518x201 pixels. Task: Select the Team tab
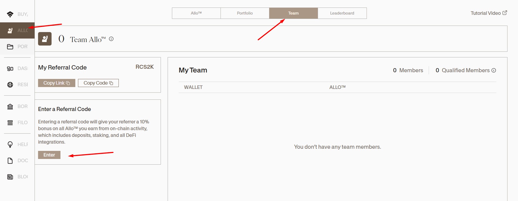click(x=293, y=13)
